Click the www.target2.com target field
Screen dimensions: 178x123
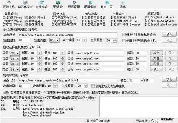(100, 59)
